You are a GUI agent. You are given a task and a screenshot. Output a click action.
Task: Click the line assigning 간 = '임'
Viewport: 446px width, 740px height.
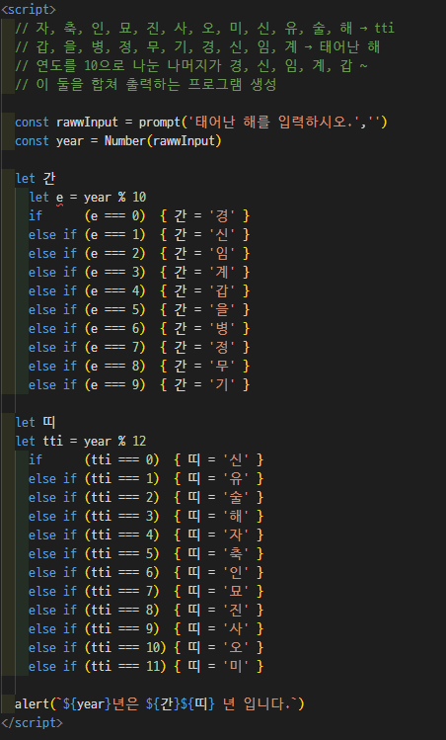coord(139,254)
